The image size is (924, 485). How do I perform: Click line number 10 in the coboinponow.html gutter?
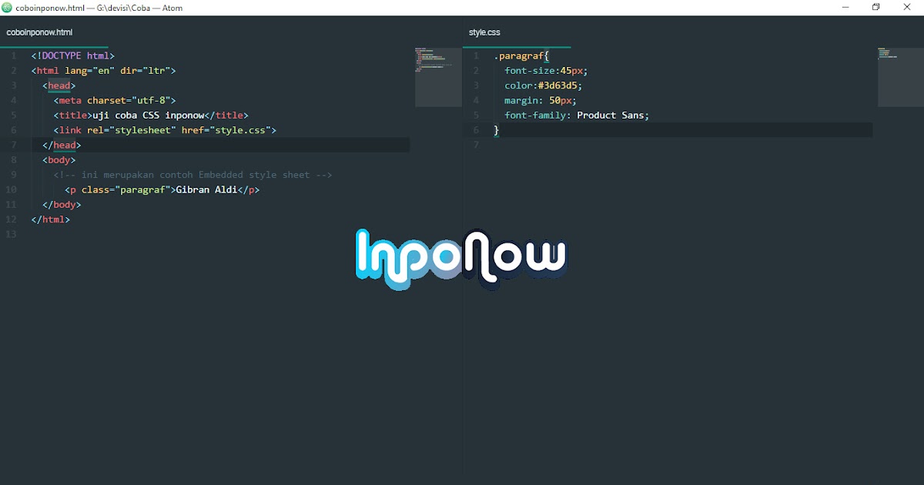12,189
